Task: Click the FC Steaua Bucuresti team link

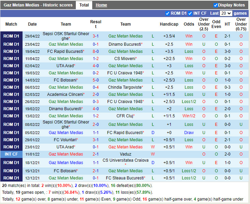Action: [x=124, y=178]
